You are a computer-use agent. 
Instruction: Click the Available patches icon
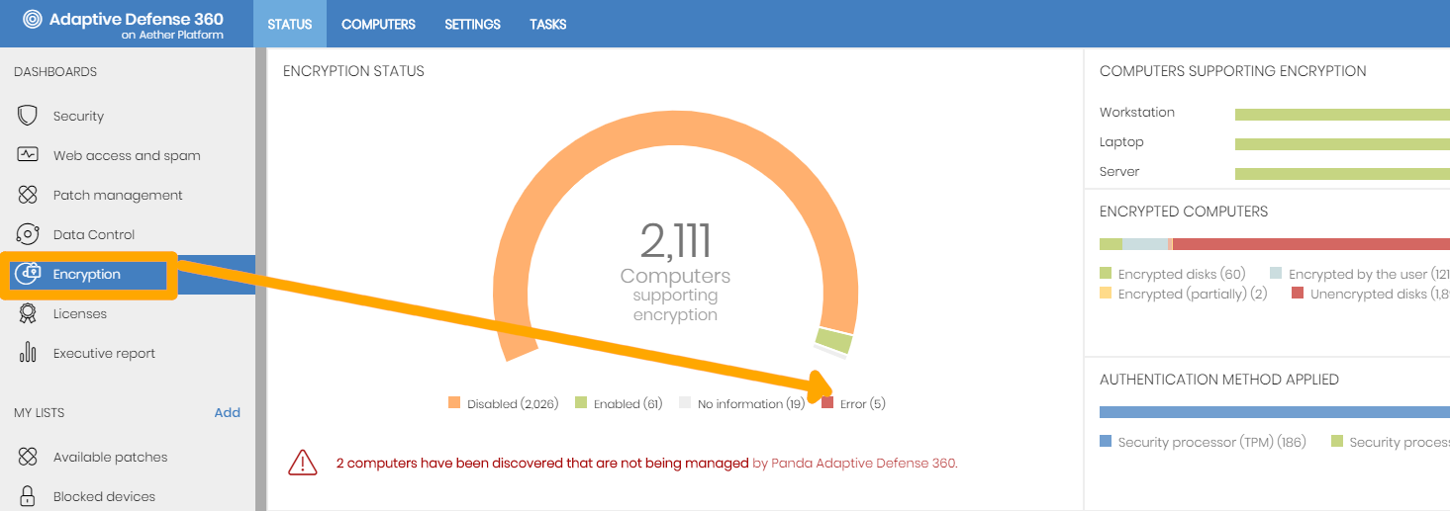click(28, 457)
